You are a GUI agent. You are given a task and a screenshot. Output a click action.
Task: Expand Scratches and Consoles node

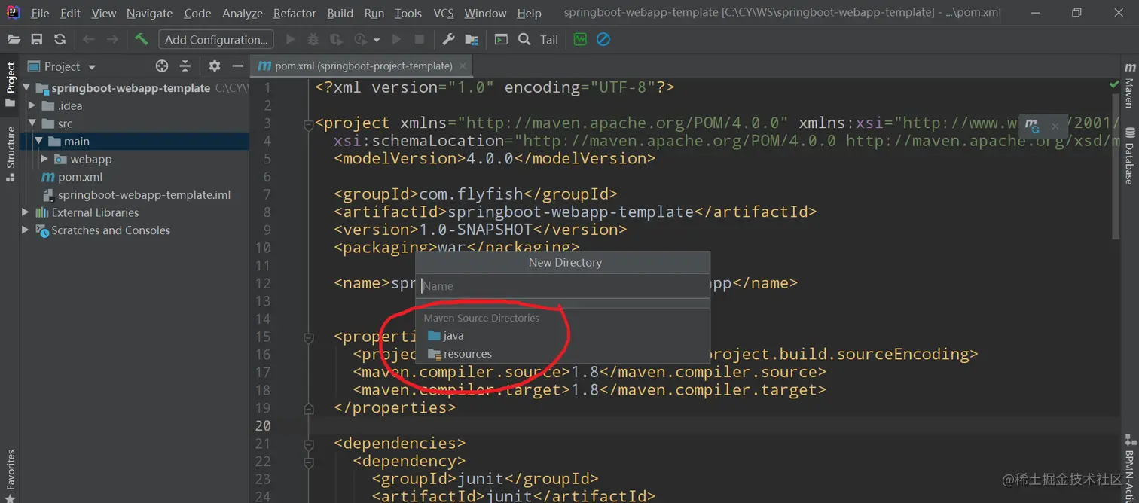[26, 230]
